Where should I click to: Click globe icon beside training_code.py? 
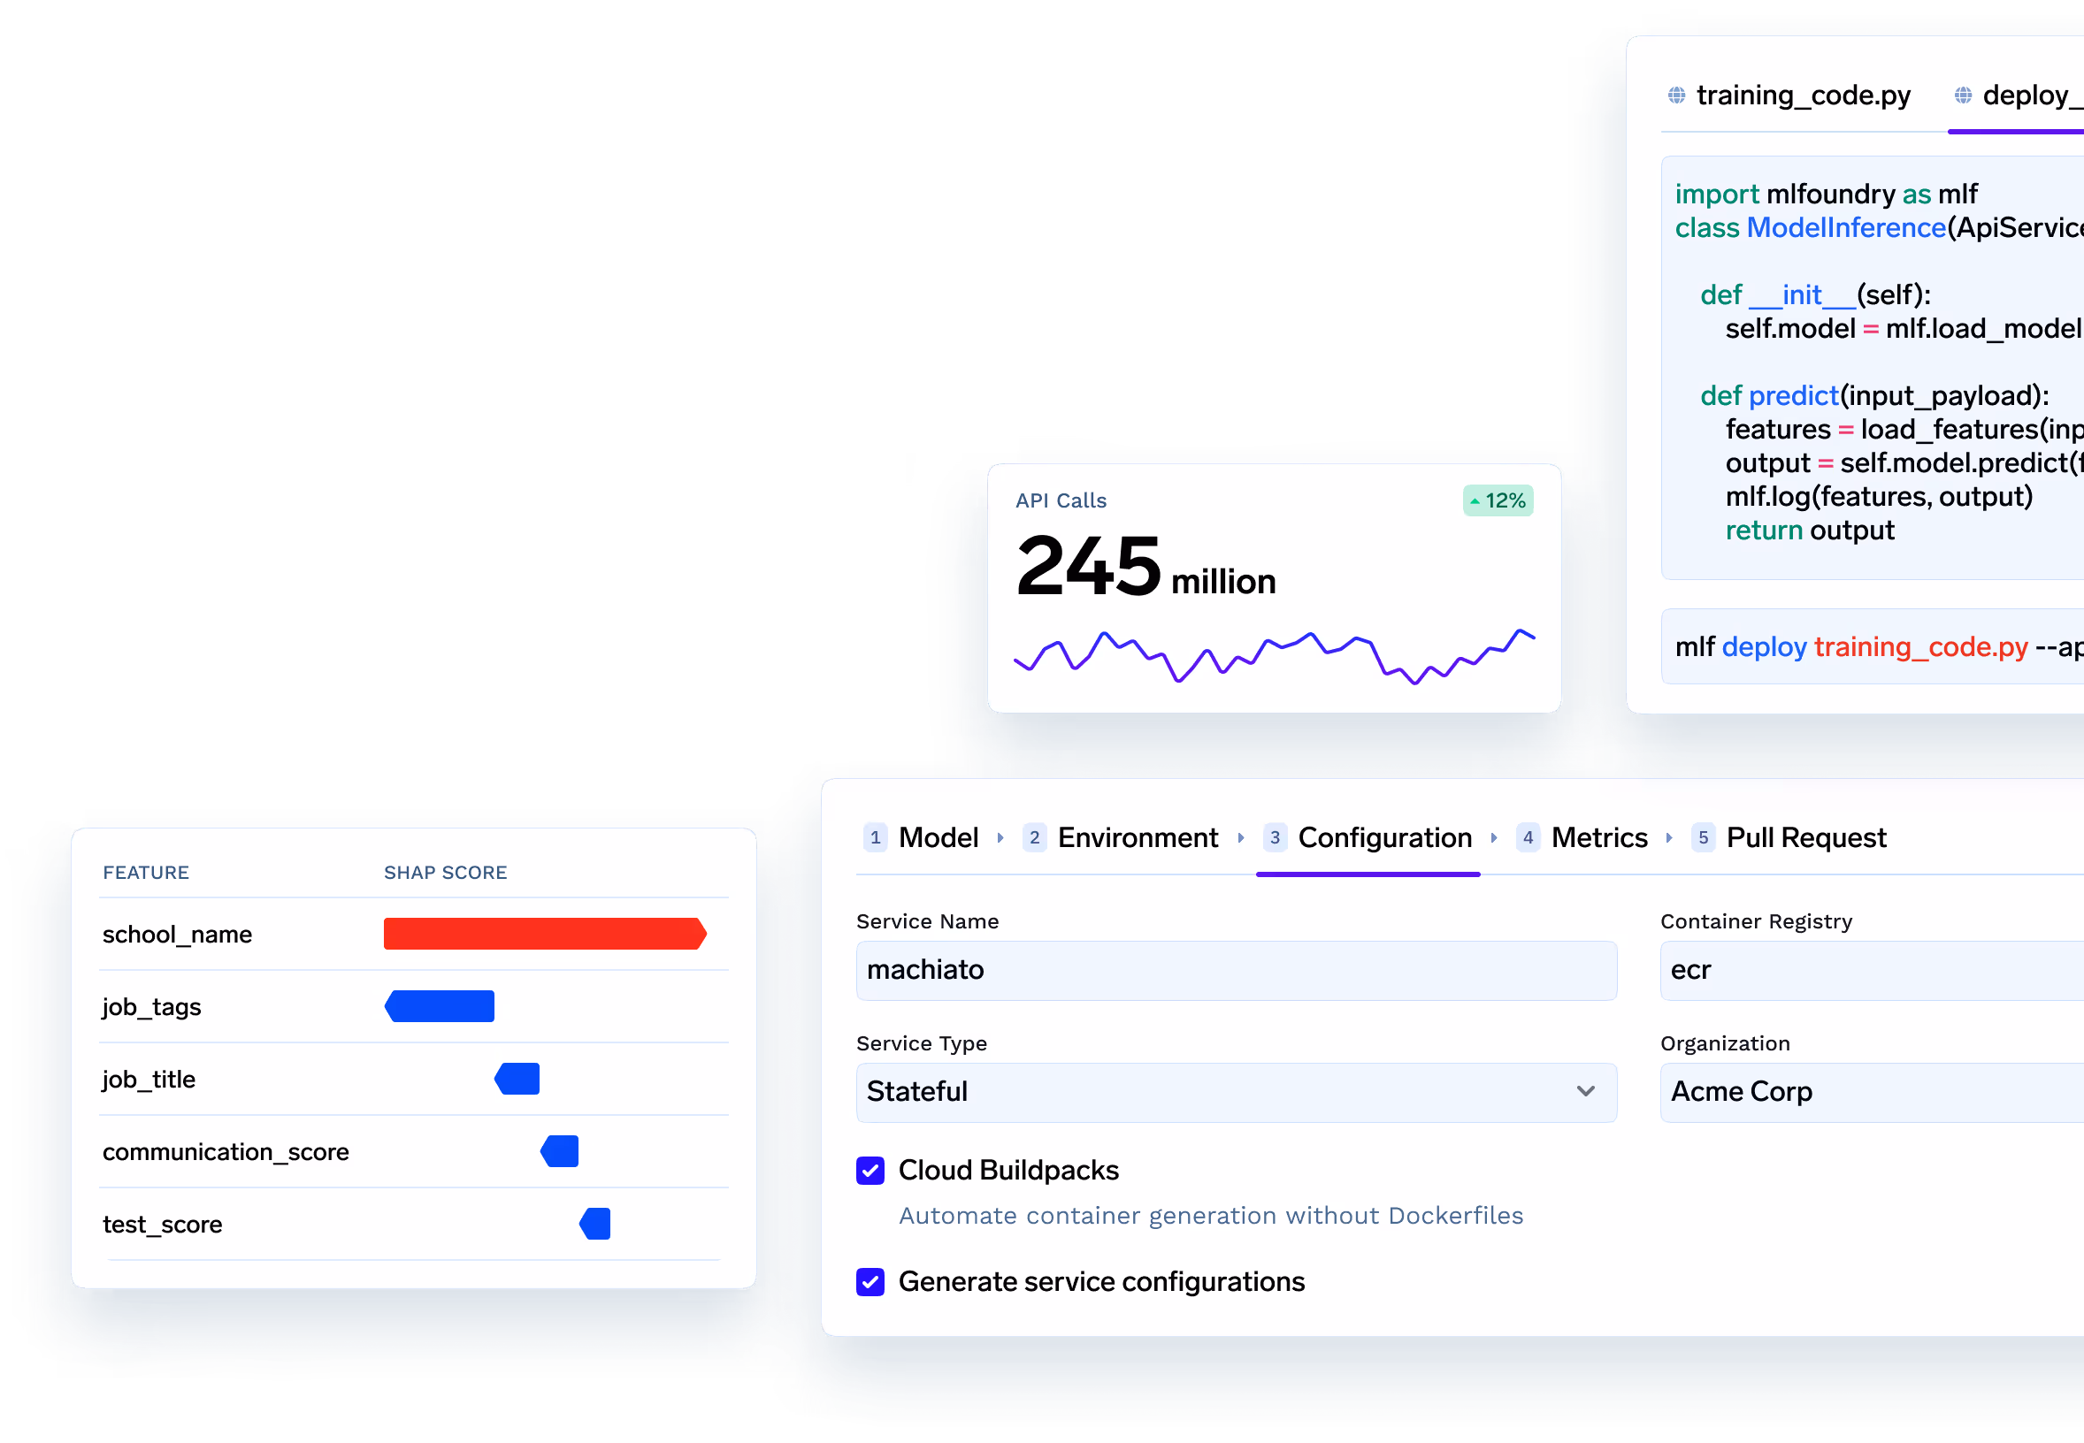1676,95
